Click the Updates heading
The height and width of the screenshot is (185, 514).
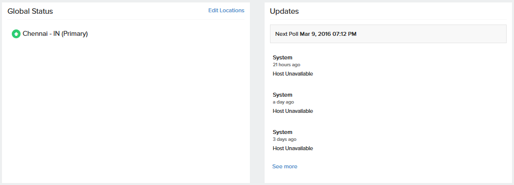click(284, 11)
